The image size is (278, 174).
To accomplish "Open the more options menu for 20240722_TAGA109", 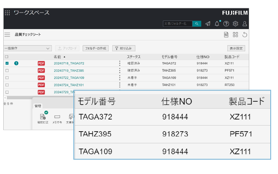I will pyautogui.click(x=120, y=78).
